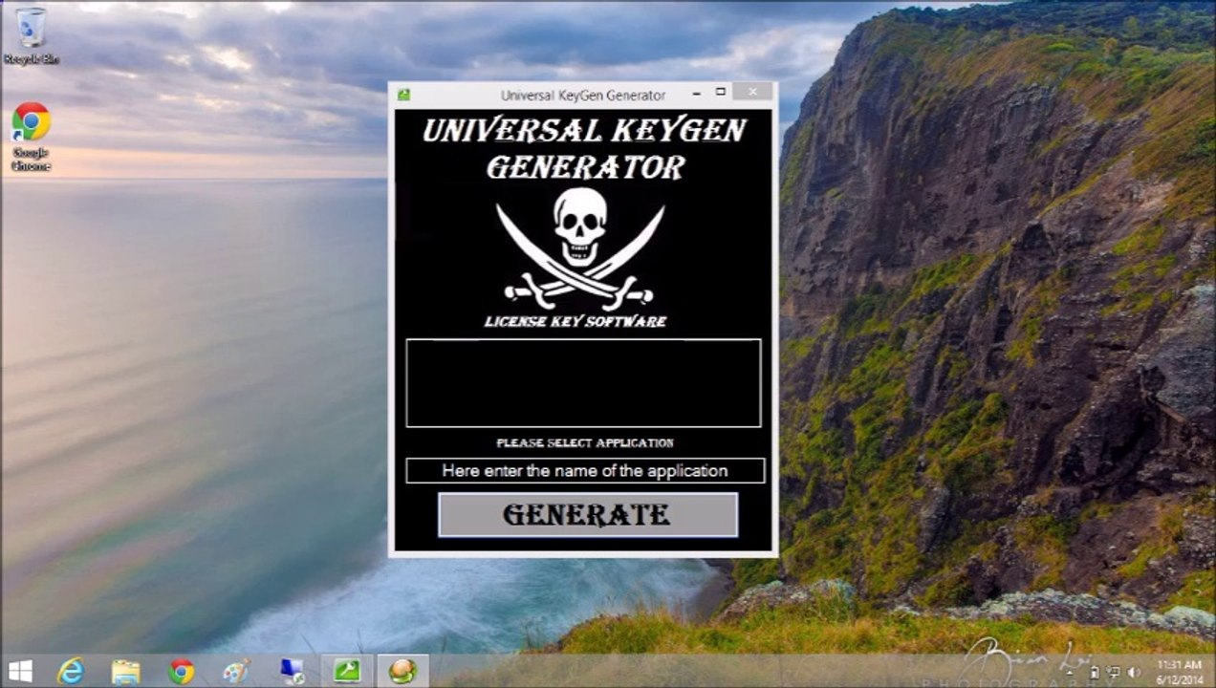Open the battery status tray icon

pos(1096,672)
